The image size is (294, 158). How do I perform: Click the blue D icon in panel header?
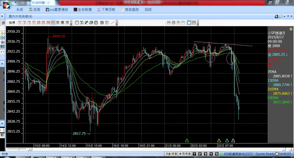click(276, 17)
